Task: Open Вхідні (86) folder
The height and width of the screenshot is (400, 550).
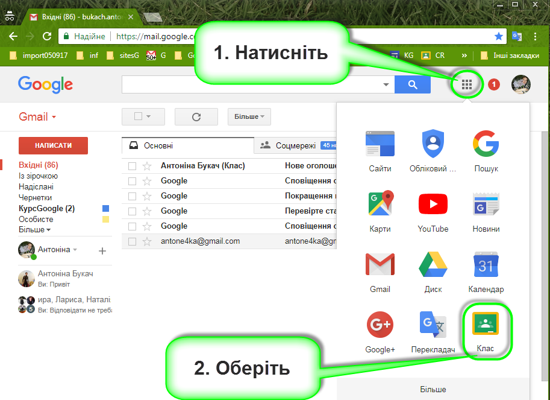Action: [38, 165]
